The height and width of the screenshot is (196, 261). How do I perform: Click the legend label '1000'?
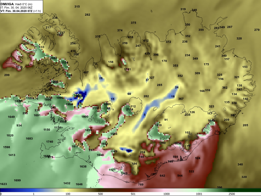(167, 194)
